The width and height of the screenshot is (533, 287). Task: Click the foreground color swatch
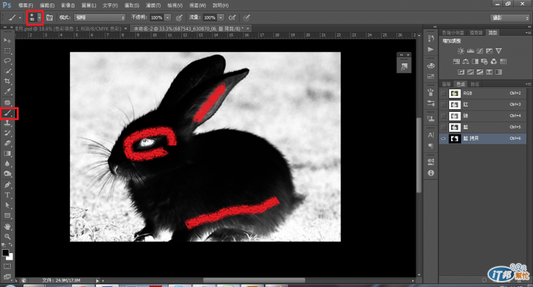5,252
